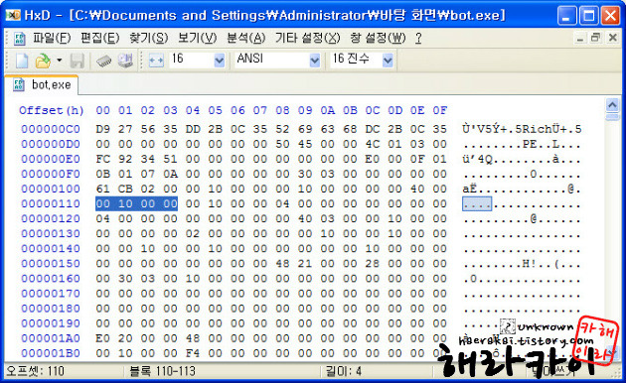Expand the Open file arrow dropdown

pos(59,61)
